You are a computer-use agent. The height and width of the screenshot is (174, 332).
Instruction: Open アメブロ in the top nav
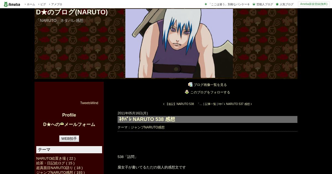56,4
